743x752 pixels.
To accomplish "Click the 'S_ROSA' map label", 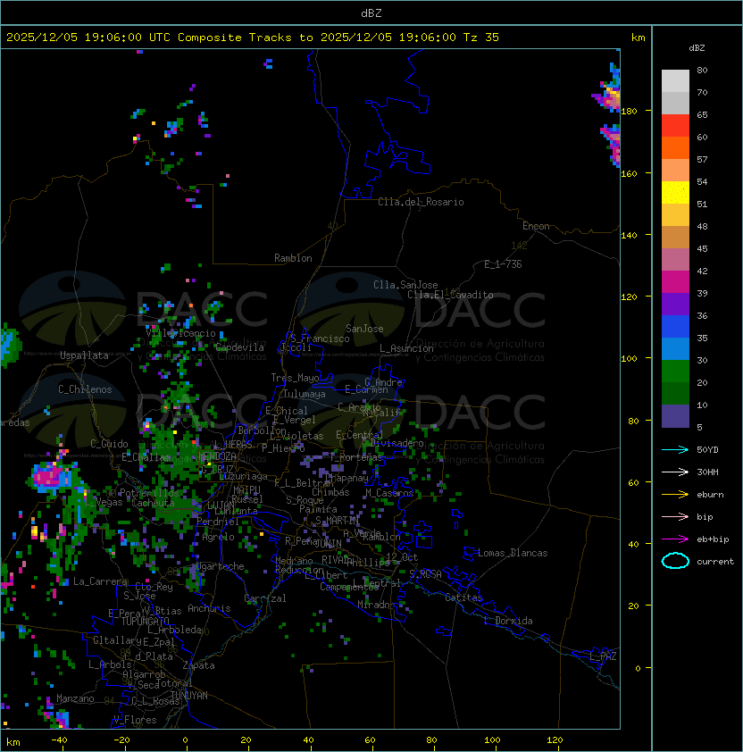I will [x=425, y=573].
